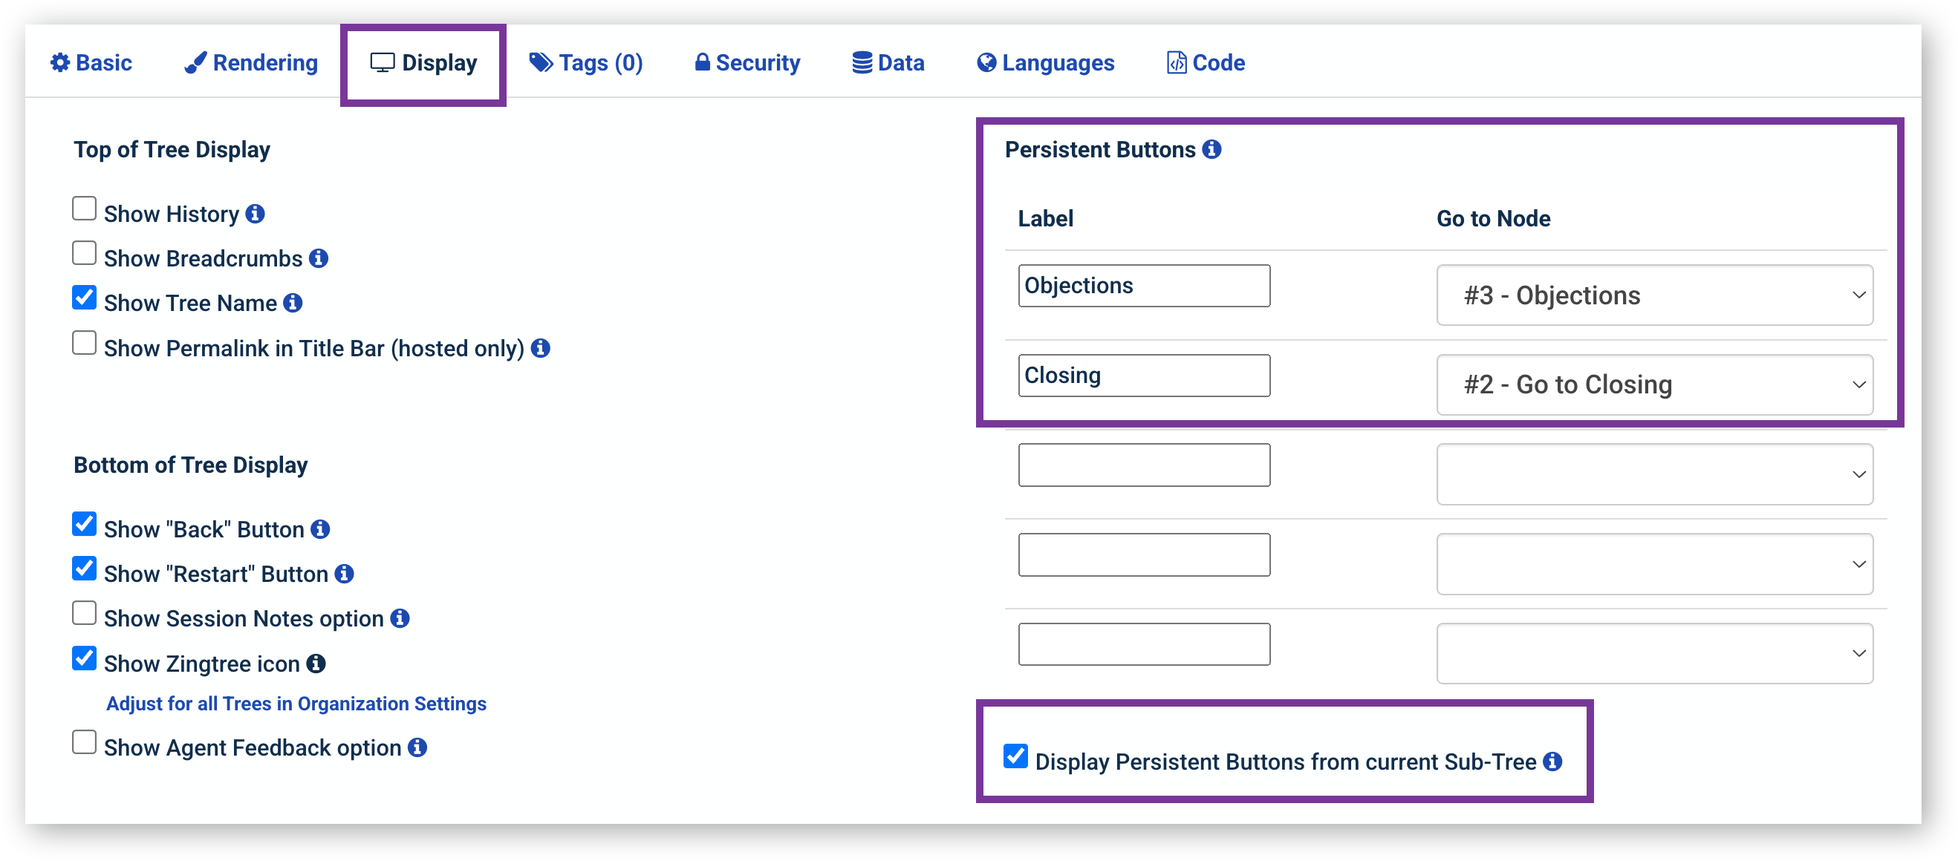Click info icon next to Persistent Buttons heading
The height and width of the screenshot is (861, 1958).
coord(1211,150)
